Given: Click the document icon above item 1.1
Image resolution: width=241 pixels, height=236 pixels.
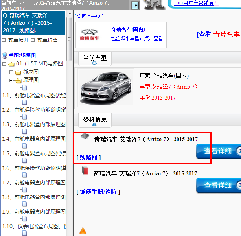Looking at the screenshot, I should [25, 88].
